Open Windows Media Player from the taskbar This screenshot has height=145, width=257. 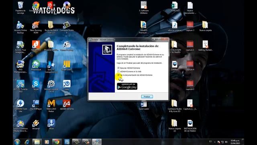point(47,142)
